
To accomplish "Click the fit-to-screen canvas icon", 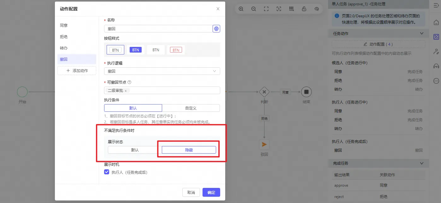I will coord(266,9).
